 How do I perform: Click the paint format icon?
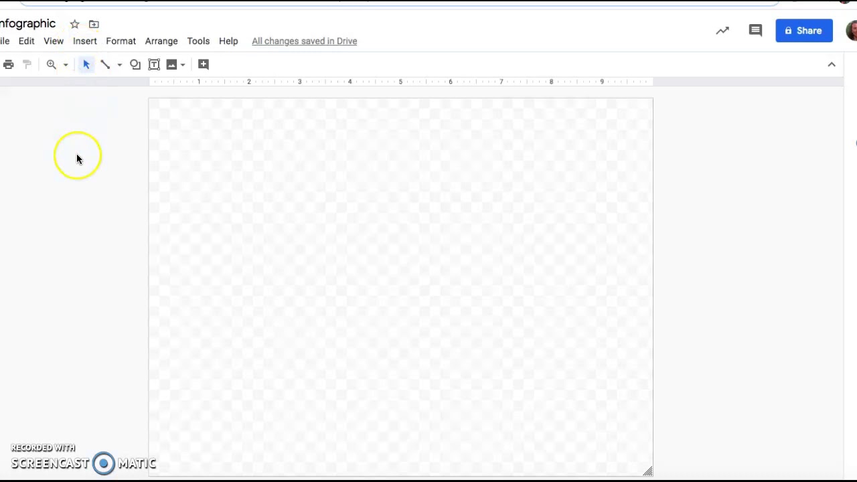click(x=27, y=64)
